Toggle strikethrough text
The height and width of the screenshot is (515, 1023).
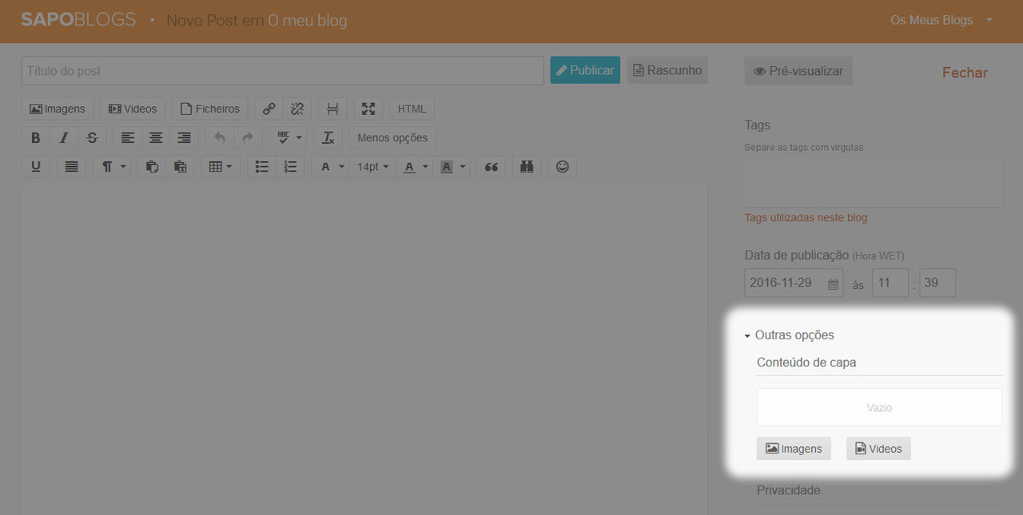[92, 138]
